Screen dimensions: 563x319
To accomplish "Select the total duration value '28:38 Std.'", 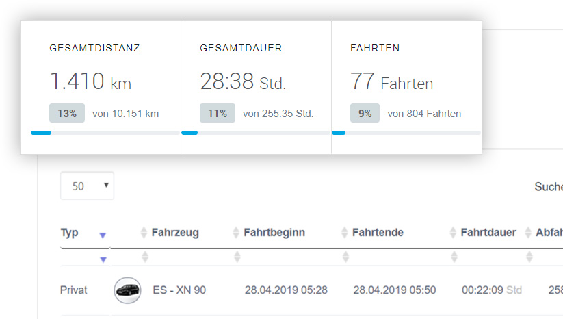I will [x=243, y=81].
